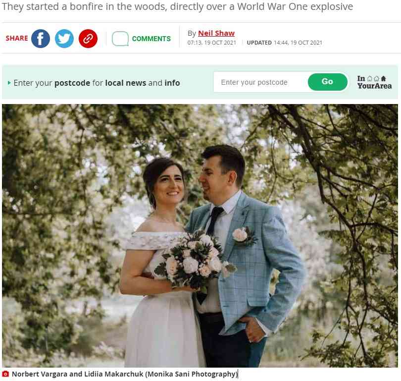Copy article link with red chain icon
Screen dimensions: 401x381
(x=88, y=39)
